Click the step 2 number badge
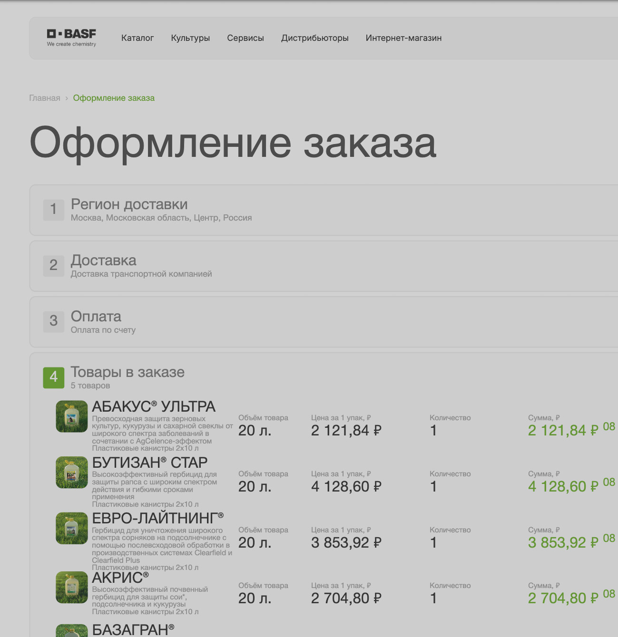 click(x=54, y=265)
